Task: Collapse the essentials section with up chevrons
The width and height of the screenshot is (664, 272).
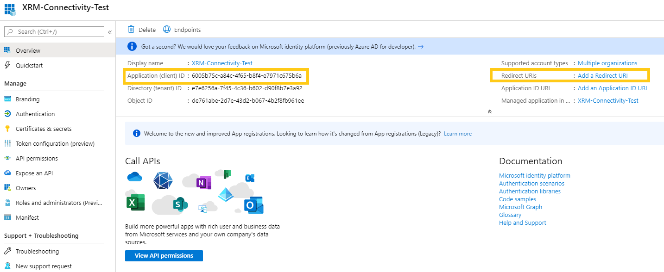Action: click(x=489, y=111)
